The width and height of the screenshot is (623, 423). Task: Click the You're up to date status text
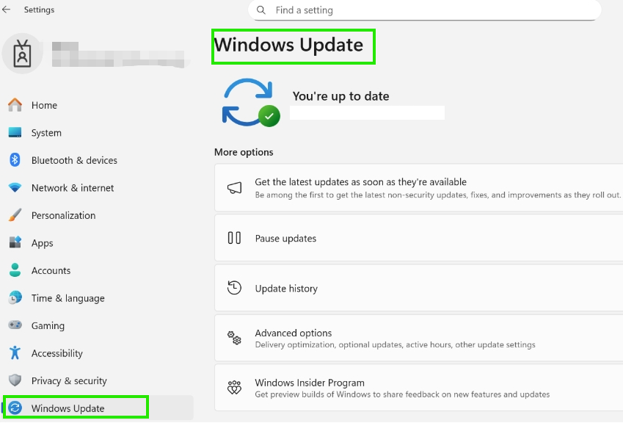pos(341,95)
